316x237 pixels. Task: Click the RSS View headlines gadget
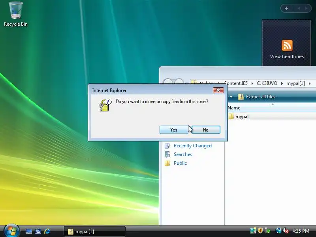tap(287, 49)
